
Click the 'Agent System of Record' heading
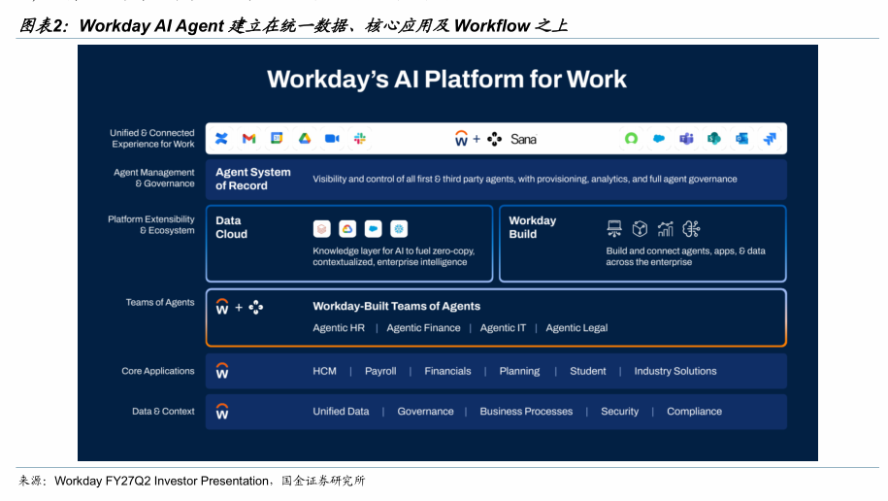(x=253, y=179)
